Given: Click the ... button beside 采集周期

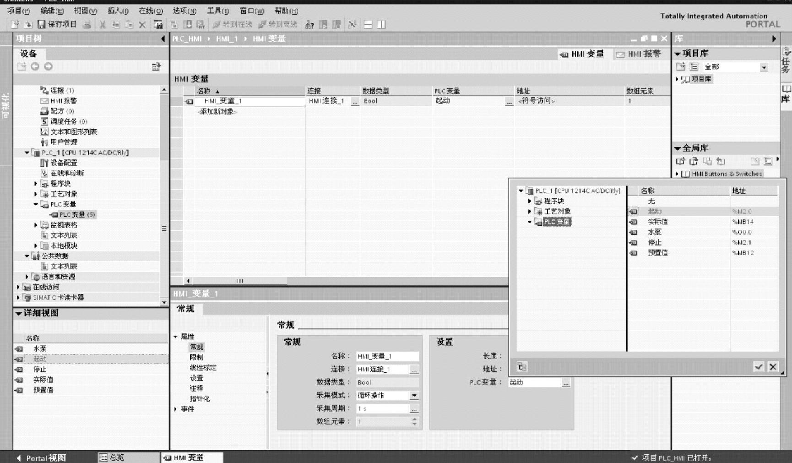Looking at the screenshot, I should click(414, 409).
